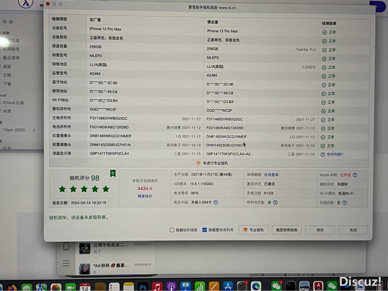Click the hamburger menu icon in WeChat sidebar

coord(66,263)
